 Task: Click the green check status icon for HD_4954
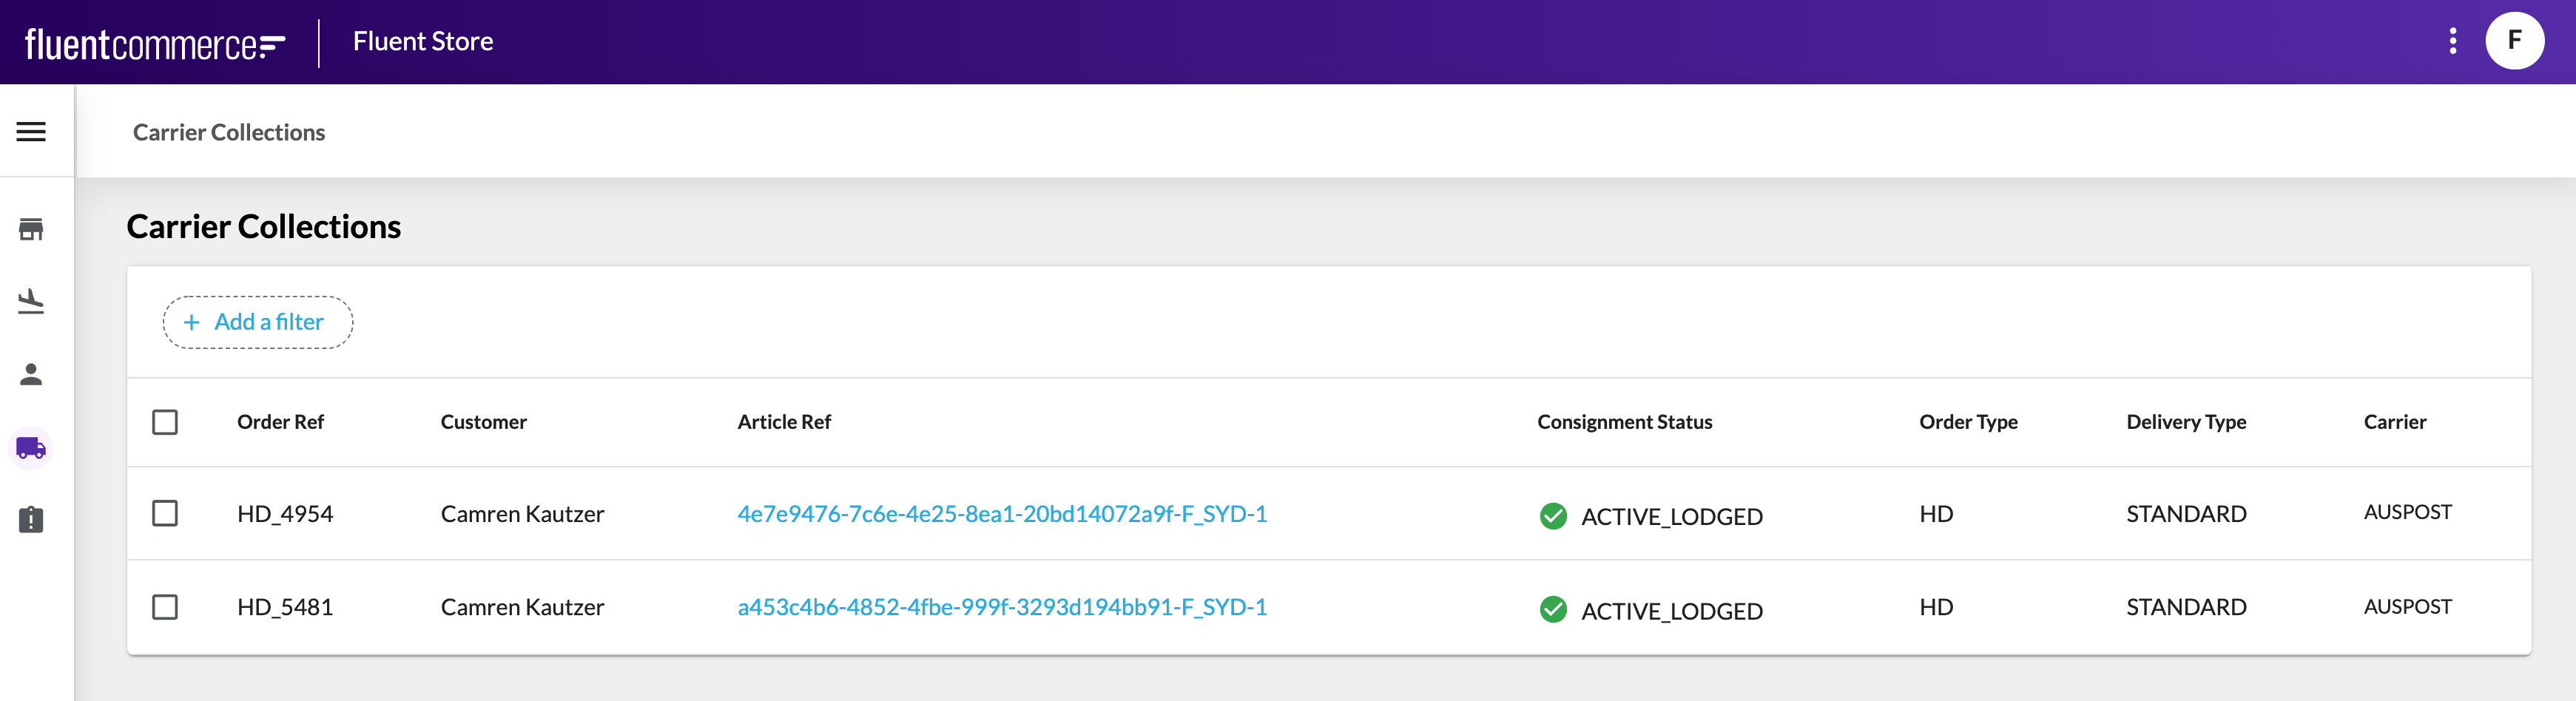pyautogui.click(x=1552, y=516)
